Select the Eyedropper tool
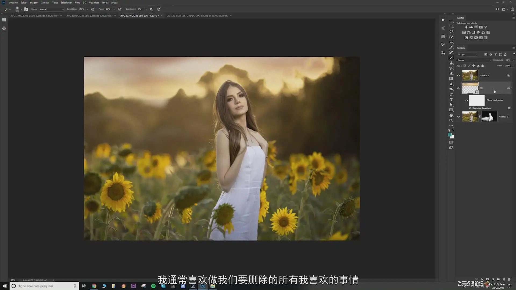516x290 pixels. (x=451, y=47)
